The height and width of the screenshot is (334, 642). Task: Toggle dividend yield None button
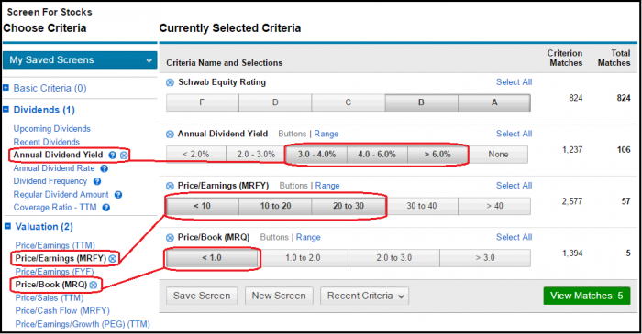pyautogui.click(x=498, y=155)
